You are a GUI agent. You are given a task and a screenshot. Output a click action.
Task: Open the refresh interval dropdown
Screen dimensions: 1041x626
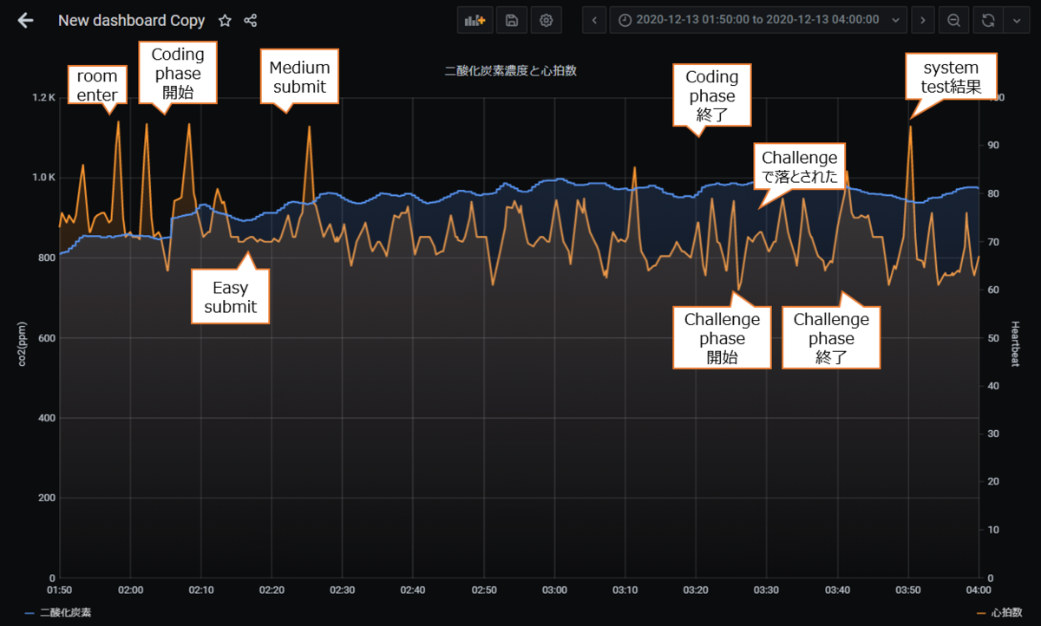pos(1016,20)
